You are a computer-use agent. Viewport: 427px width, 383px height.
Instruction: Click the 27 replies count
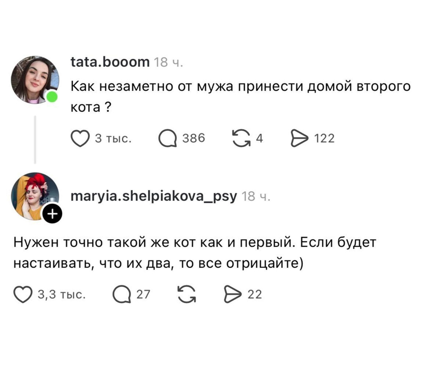143,295
